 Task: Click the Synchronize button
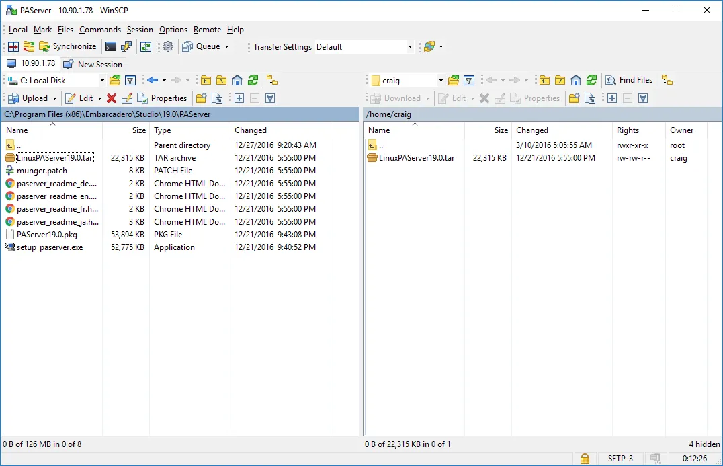68,46
